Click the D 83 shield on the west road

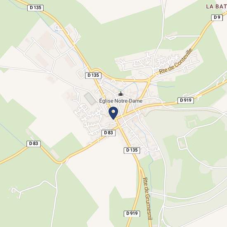pyautogui.click(x=33, y=144)
